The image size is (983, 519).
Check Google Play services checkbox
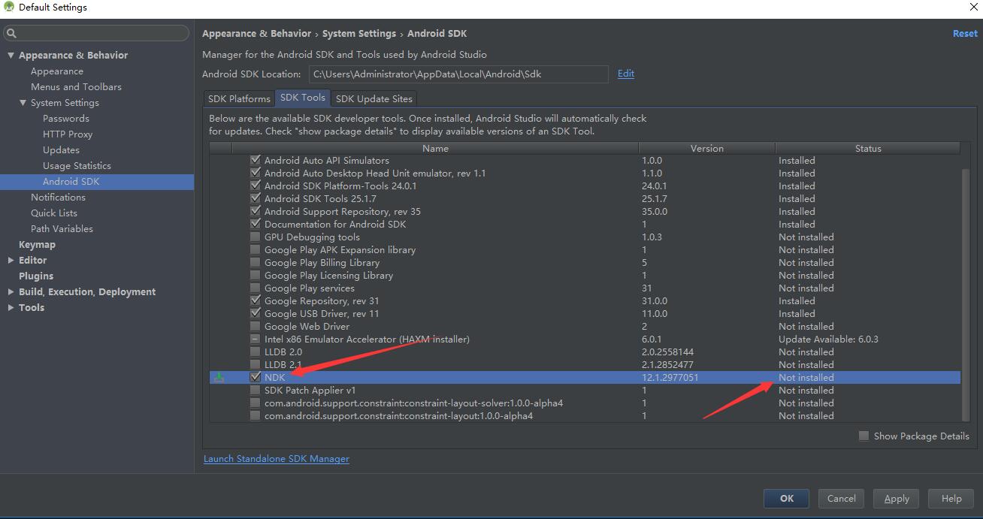point(256,288)
